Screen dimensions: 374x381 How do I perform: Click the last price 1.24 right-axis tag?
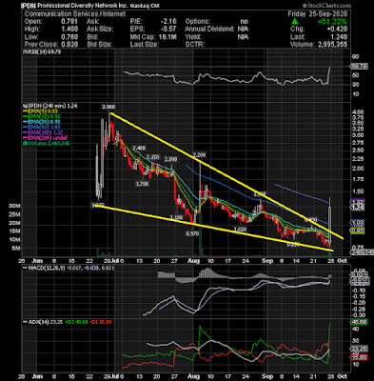[357, 207]
